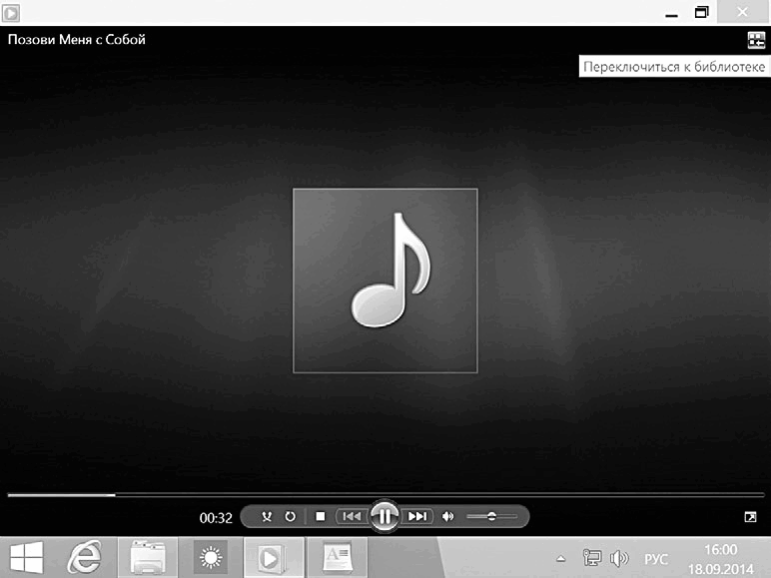Minimize the Media Player window
The height and width of the screenshot is (578, 771).
pos(672,14)
